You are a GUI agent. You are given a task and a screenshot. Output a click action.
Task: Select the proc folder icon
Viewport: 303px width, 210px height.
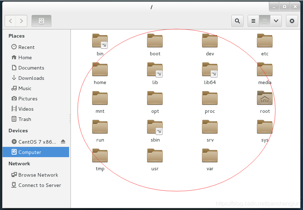tap(210, 98)
